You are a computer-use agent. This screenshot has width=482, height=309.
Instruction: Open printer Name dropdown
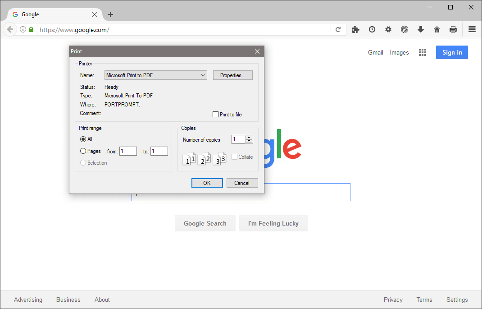point(156,75)
